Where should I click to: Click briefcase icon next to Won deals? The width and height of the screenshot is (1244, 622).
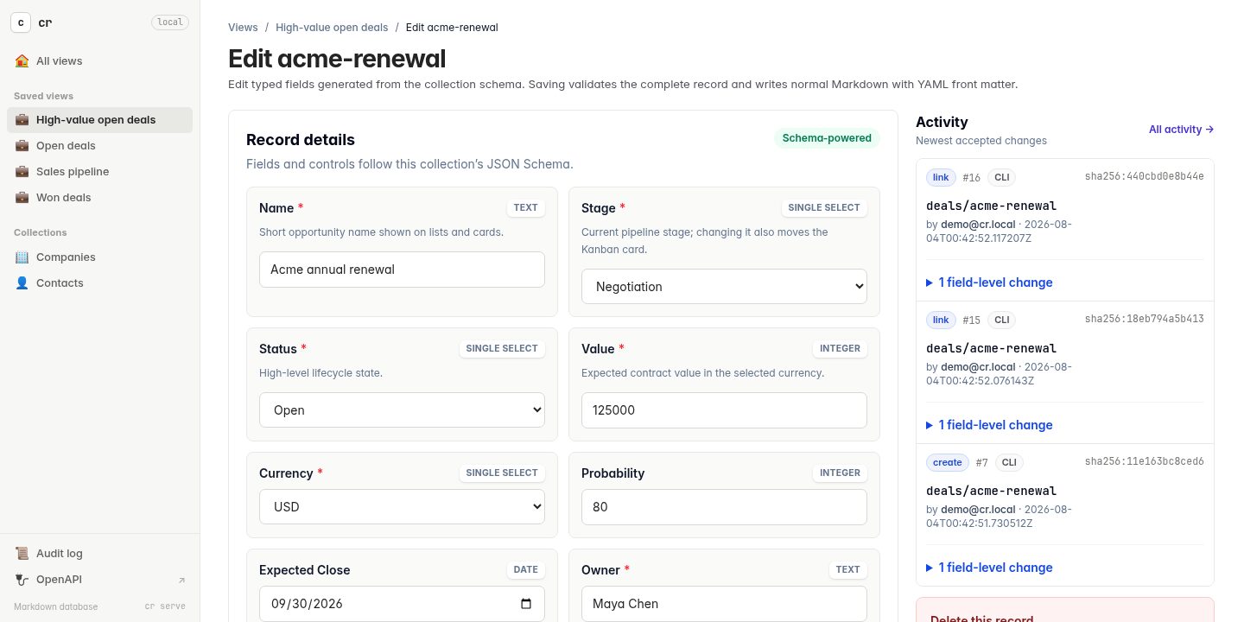click(22, 198)
